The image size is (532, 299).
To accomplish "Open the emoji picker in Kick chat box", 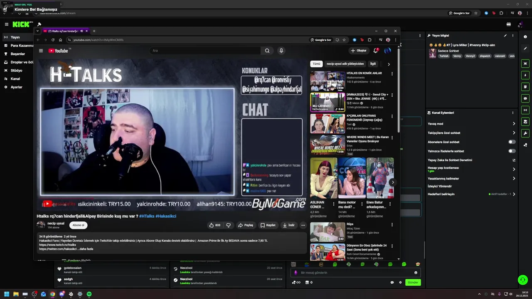I will [x=416, y=273].
